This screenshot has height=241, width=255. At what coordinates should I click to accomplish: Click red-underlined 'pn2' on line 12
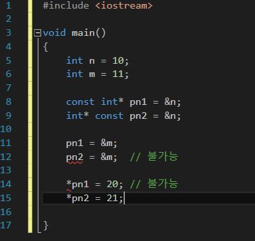pos(74,157)
